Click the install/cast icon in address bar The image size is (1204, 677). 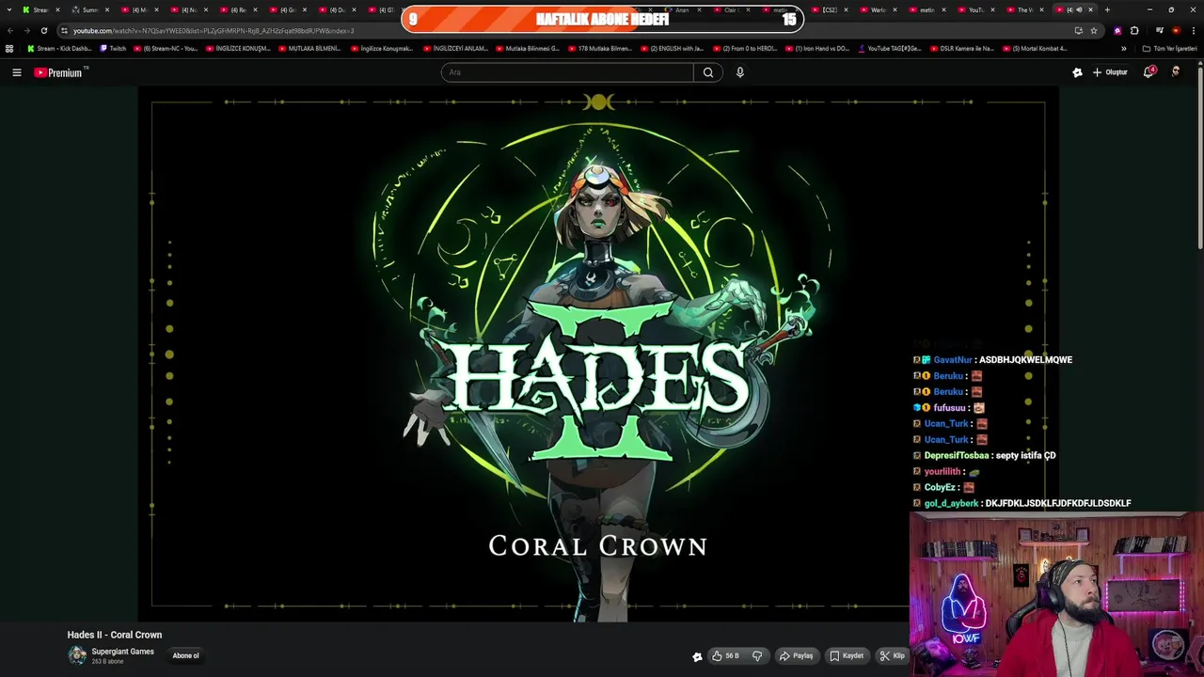(x=1078, y=30)
